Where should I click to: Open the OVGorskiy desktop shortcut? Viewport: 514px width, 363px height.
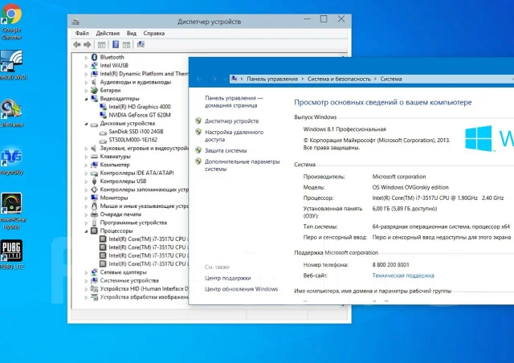pos(11,161)
